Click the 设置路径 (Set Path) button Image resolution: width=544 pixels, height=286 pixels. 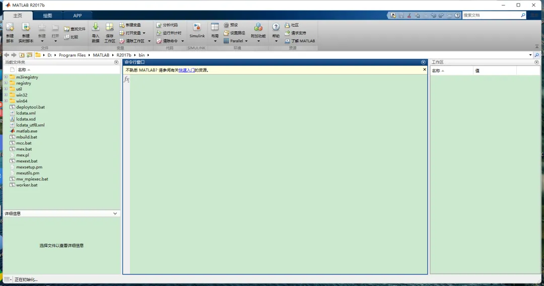point(235,33)
